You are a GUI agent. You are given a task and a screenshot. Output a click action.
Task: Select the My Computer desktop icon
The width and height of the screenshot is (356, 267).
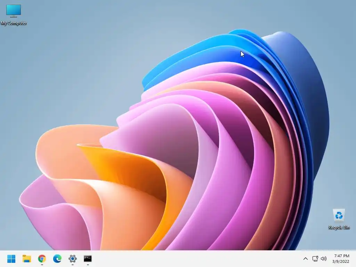click(14, 15)
